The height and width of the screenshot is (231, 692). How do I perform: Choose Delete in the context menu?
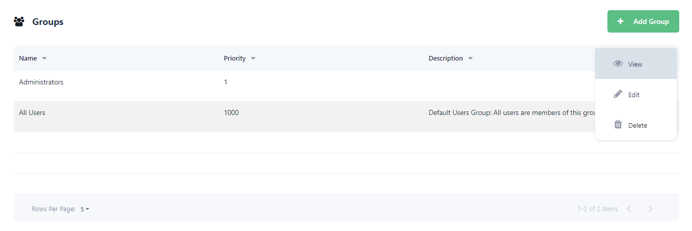[637, 125]
